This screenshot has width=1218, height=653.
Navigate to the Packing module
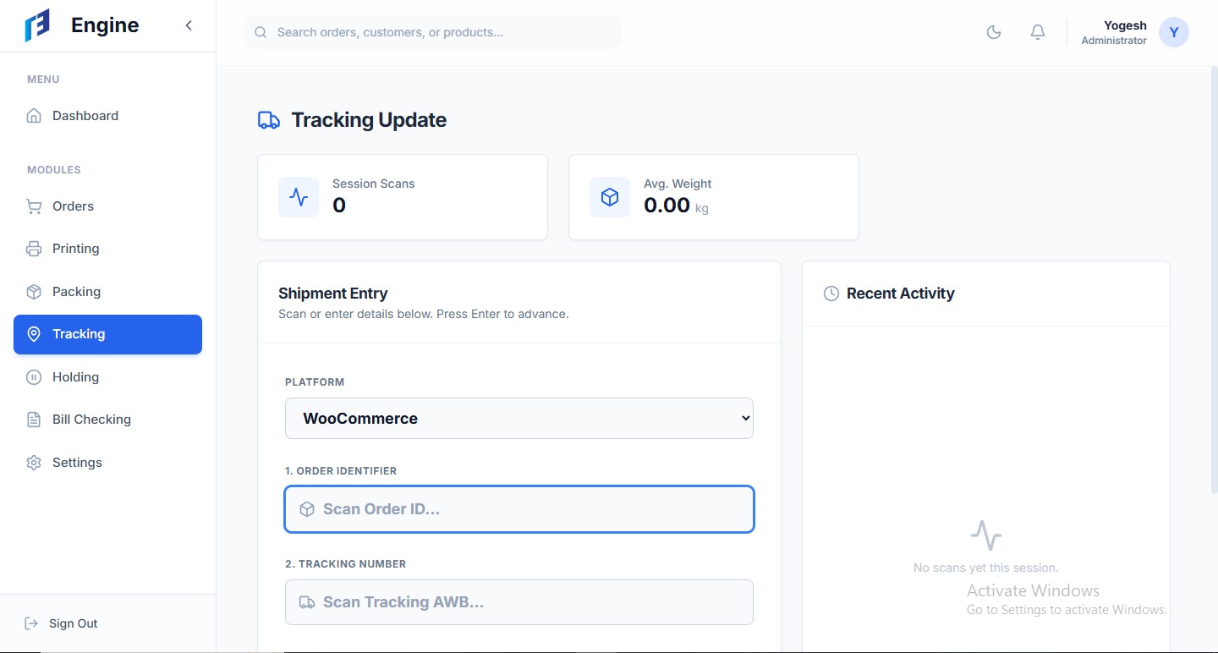click(x=76, y=292)
